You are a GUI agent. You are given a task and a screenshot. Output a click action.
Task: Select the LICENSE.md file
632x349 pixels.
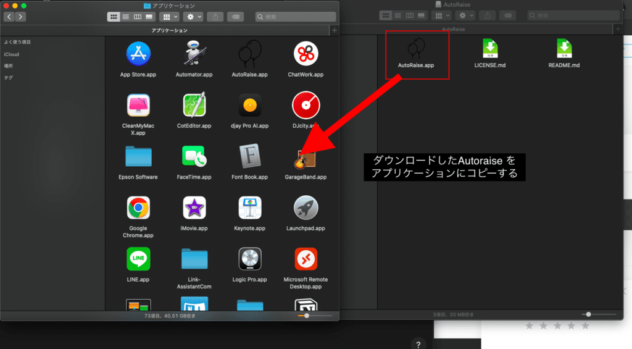[x=490, y=48]
